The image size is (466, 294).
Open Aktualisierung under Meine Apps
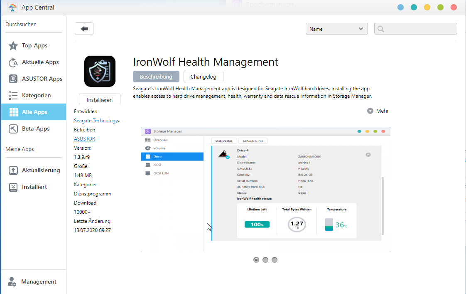tap(34, 170)
